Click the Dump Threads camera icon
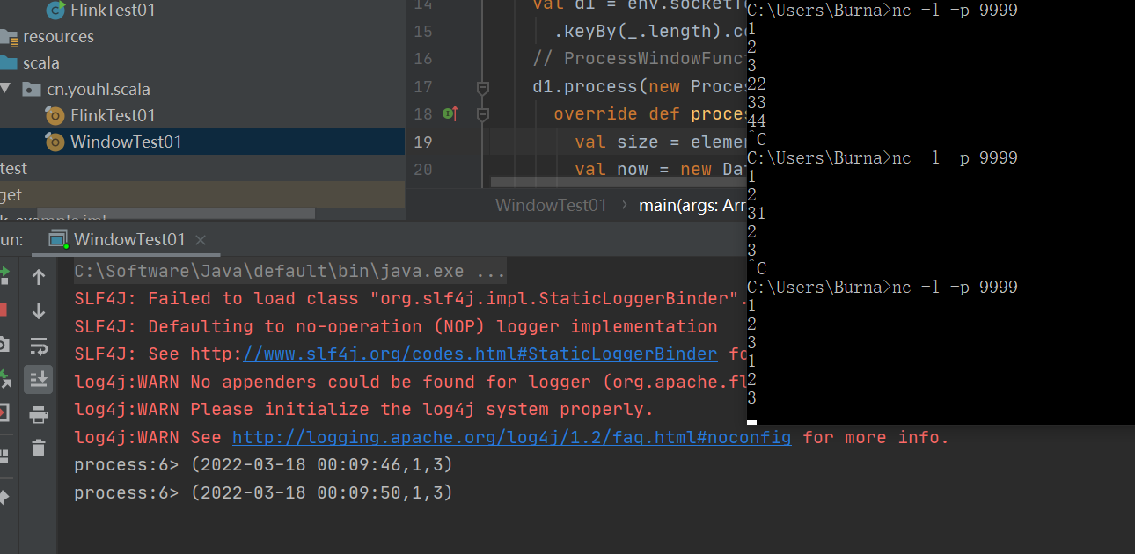The width and height of the screenshot is (1135, 554). pyautogui.click(x=4, y=344)
